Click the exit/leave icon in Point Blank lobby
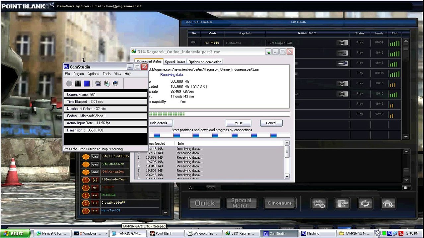Viewport: 424px width, 238px height. tap(342, 203)
